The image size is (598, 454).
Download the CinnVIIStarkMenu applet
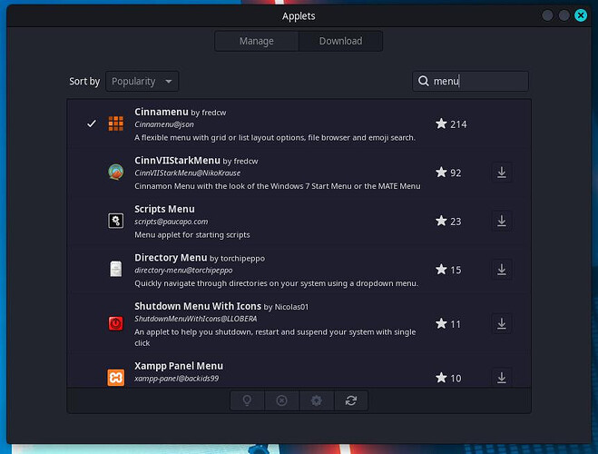[501, 173]
